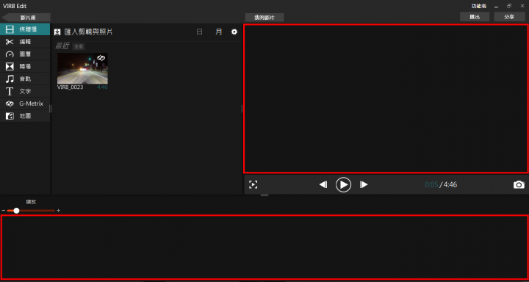This screenshot has height=282, width=529.
Task: Capture snapshot with the camera icon
Action: pyautogui.click(x=519, y=184)
